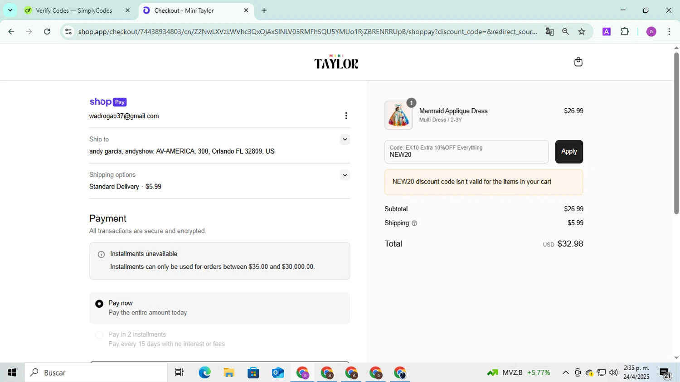Reload the checkout page
The height and width of the screenshot is (382, 680).
[x=47, y=32]
